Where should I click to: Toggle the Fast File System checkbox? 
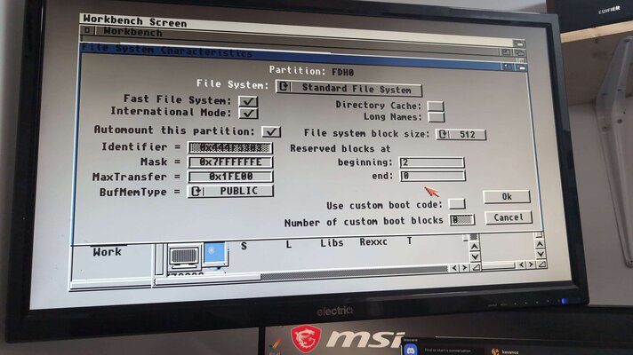[248, 100]
